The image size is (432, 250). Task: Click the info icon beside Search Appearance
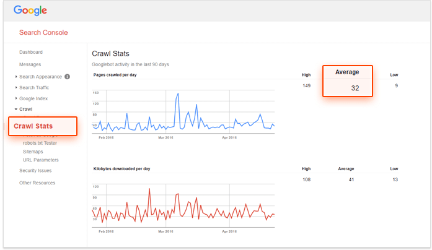[67, 77]
